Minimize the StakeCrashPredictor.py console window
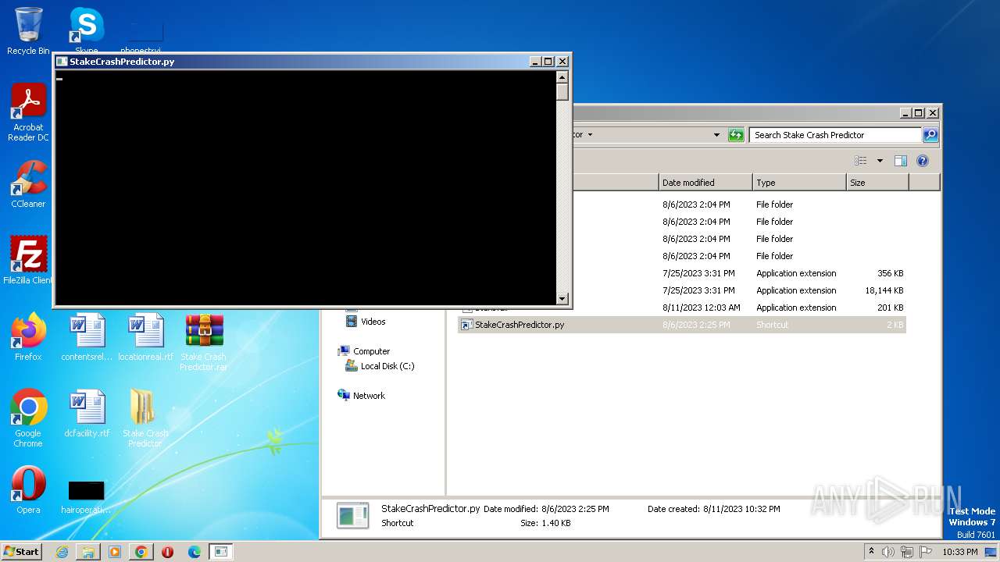 535,61
